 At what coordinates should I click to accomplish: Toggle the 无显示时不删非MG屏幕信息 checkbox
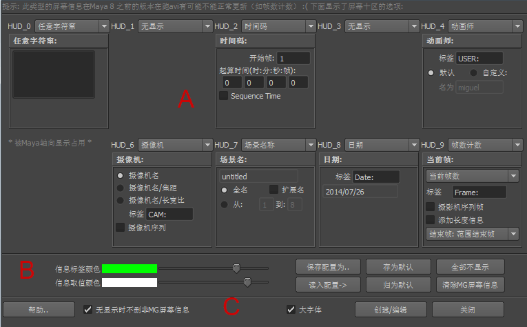(x=88, y=310)
